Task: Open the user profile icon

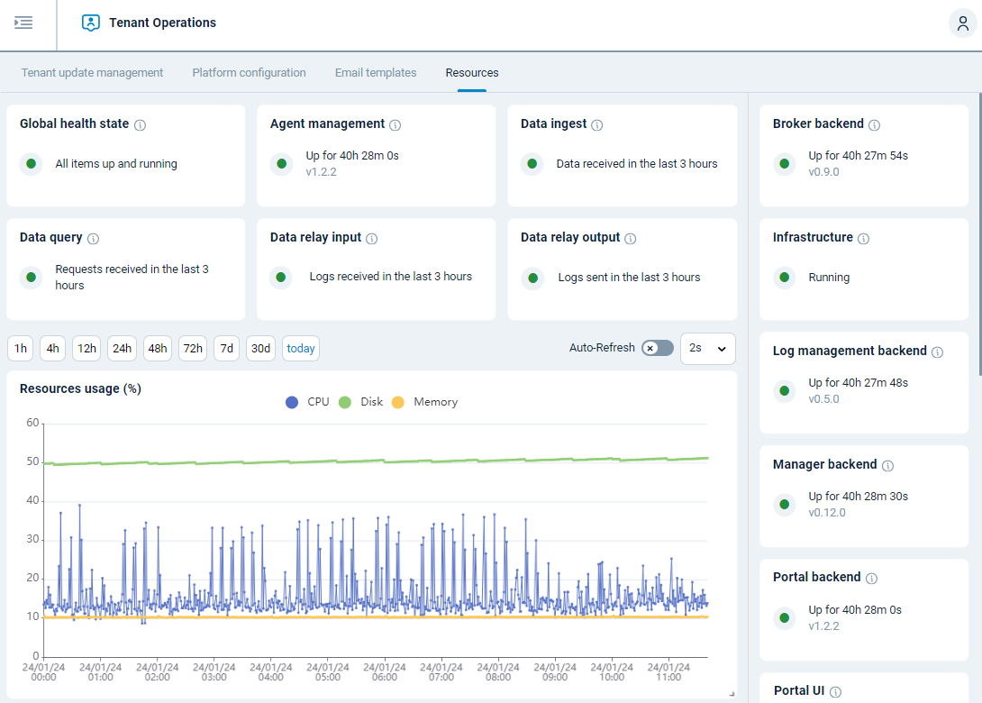Action: [962, 23]
